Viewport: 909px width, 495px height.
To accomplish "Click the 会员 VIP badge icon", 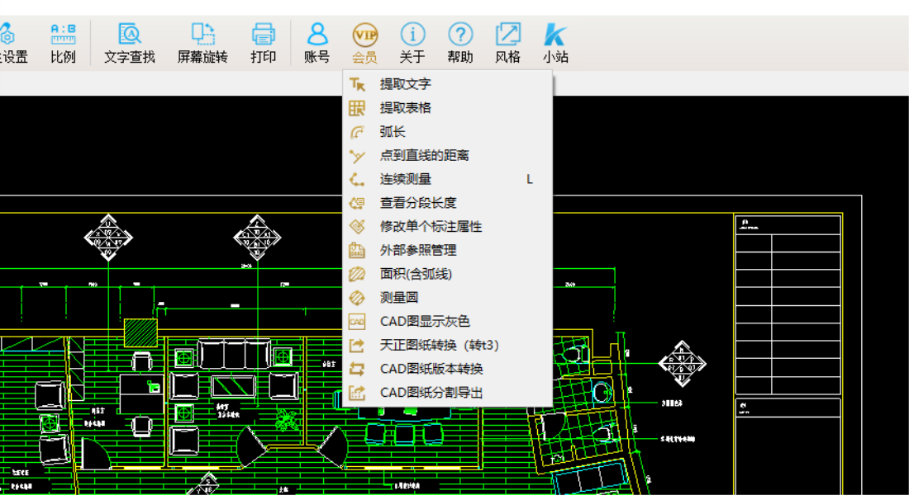I will [x=364, y=35].
